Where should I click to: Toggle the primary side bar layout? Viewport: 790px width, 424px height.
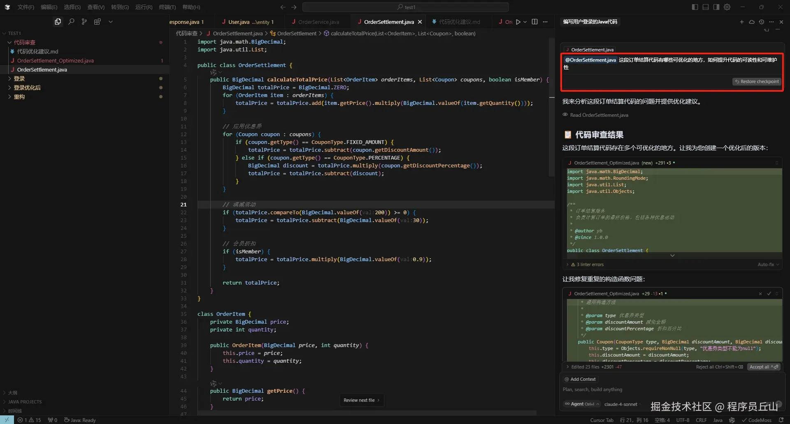click(x=695, y=7)
